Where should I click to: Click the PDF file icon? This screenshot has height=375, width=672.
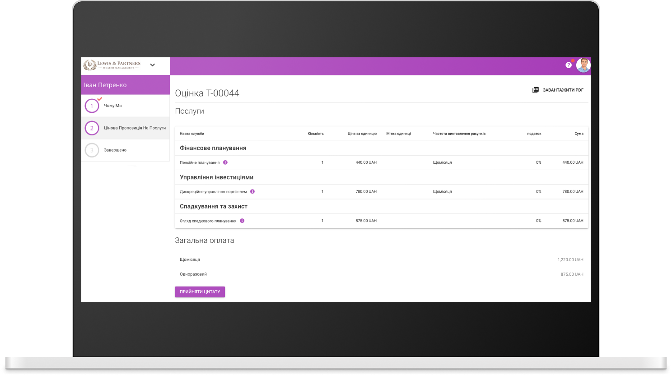[x=536, y=90]
